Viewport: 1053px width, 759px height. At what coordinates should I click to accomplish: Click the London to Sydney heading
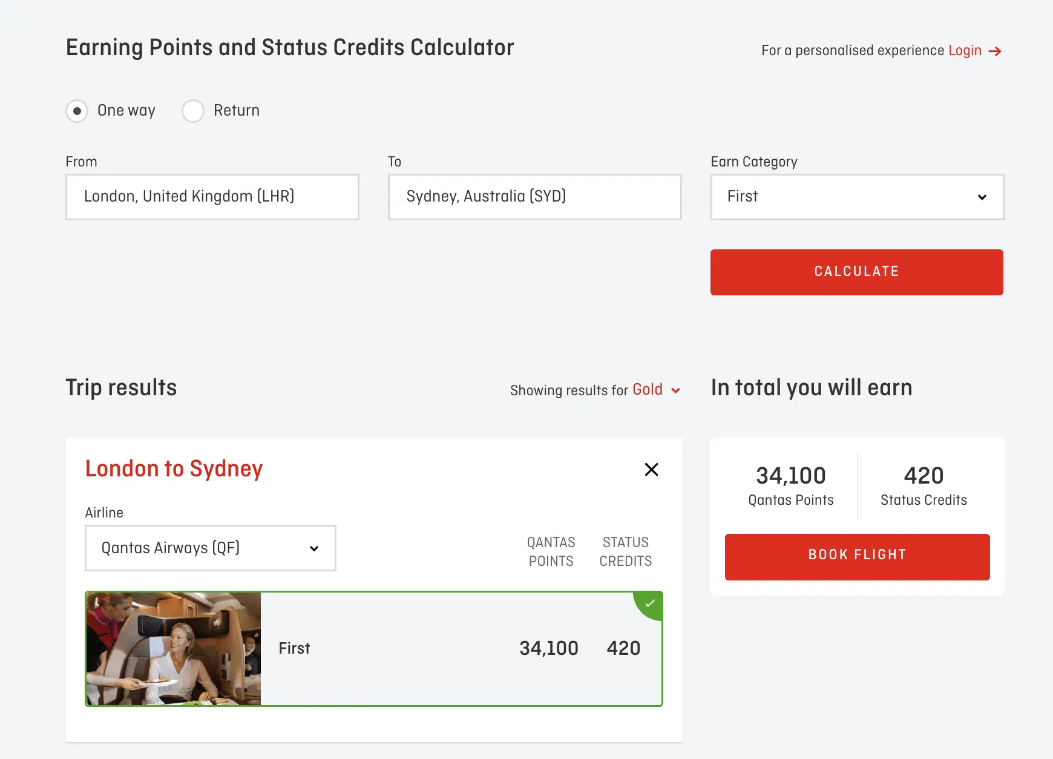(x=174, y=469)
